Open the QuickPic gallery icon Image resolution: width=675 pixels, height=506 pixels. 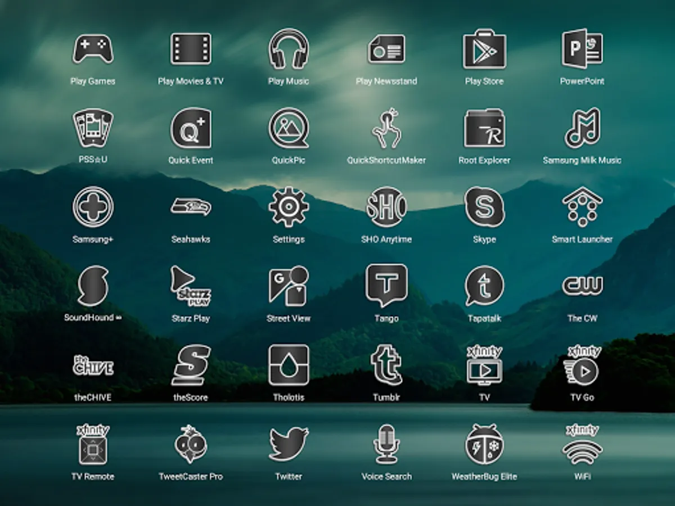click(289, 128)
